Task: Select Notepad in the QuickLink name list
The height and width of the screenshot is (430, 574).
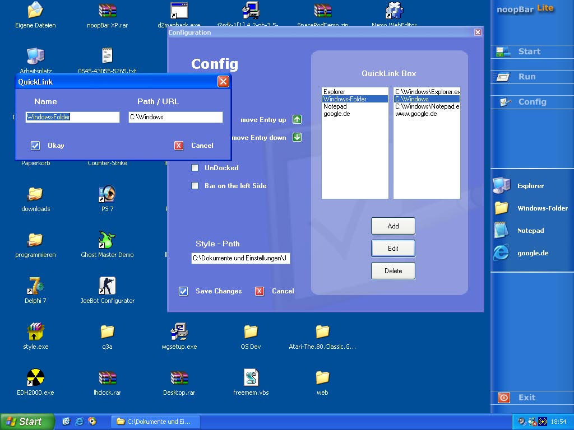Action: point(355,106)
